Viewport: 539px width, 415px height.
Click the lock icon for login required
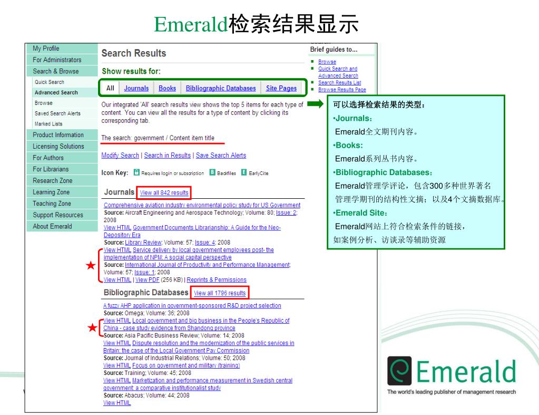click(x=136, y=172)
